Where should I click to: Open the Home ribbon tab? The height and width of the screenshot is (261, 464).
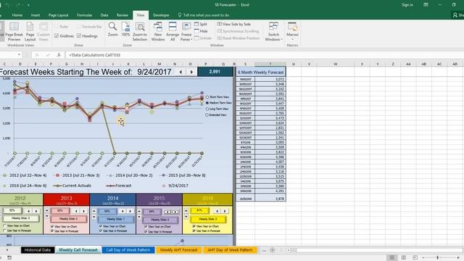pos(17,15)
